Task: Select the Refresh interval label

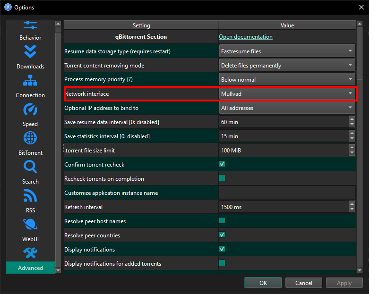Action: [x=84, y=207]
